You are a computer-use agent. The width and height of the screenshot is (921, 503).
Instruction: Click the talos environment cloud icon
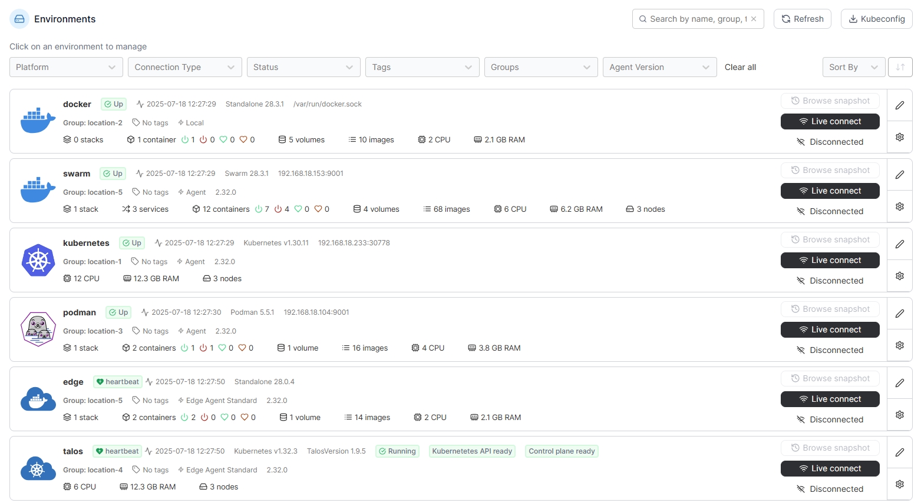click(38, 468)
